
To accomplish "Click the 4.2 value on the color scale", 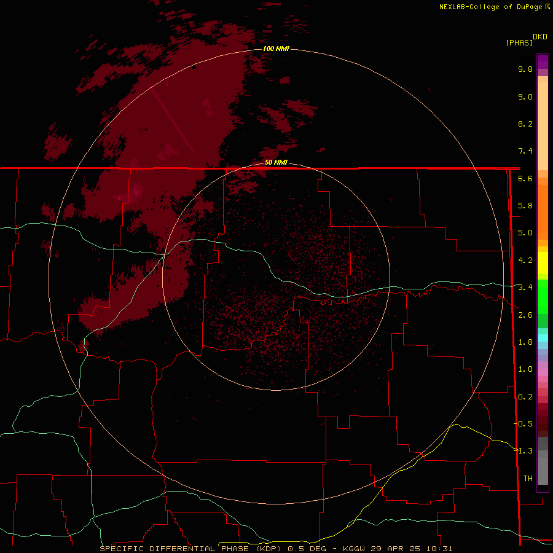I will click(525, 261).
